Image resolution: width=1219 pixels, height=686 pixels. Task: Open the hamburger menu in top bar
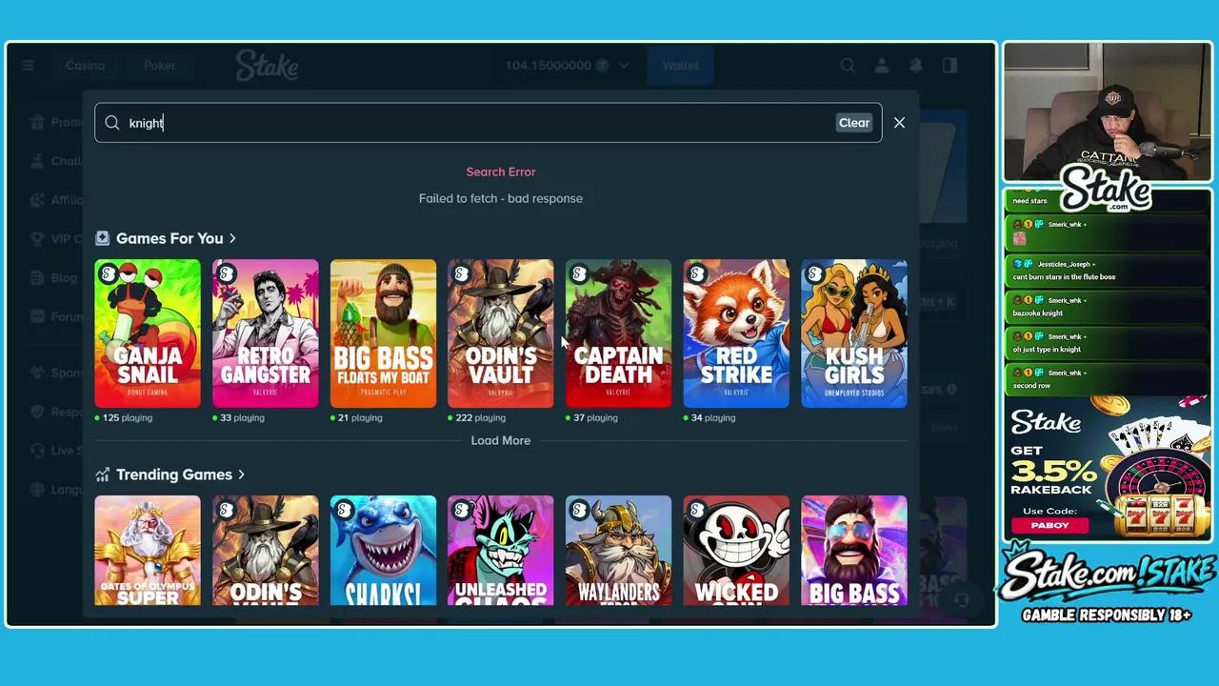click(28, 66)
